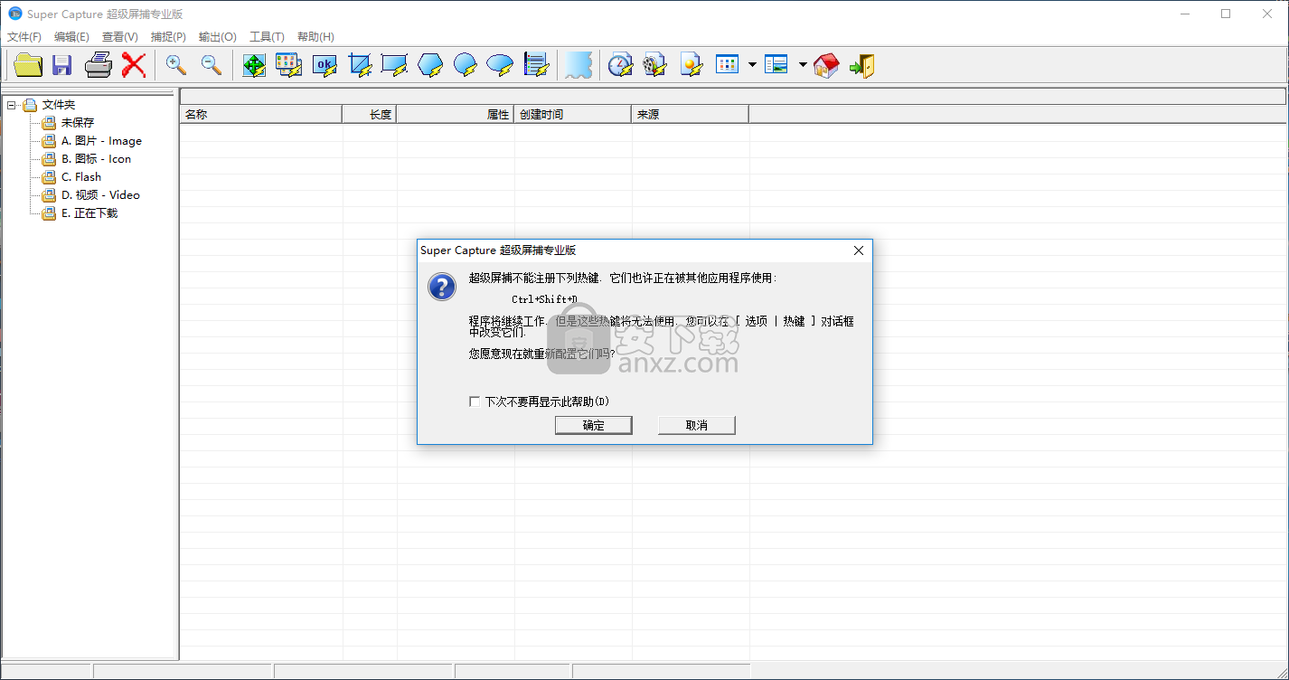Sort by the 属性 column header

coord(456,114)
